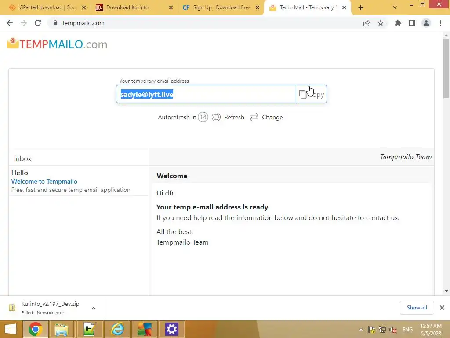Click the TEMPMAILO.com logo

[x=57, y=44]
